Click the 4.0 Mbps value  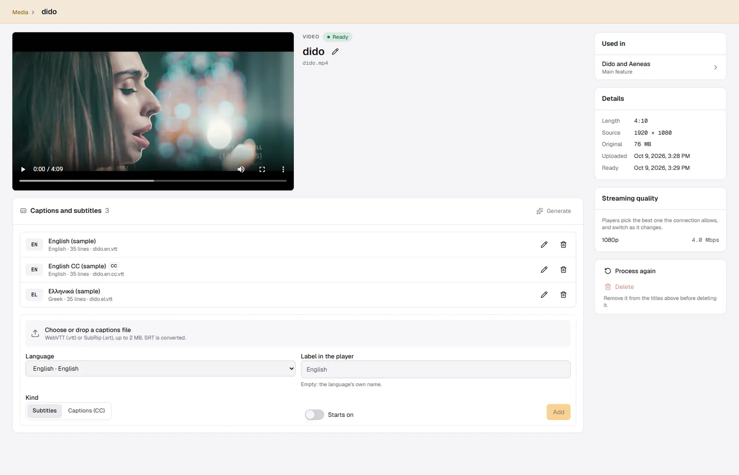point(705,240)
